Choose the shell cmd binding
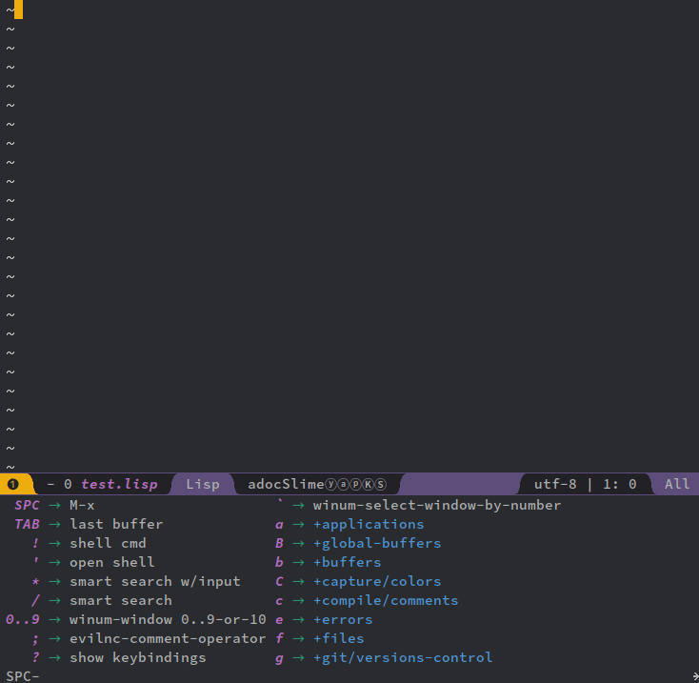 pos(89,543)
